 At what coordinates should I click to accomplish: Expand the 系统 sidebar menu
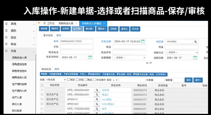tap(20, 24)
